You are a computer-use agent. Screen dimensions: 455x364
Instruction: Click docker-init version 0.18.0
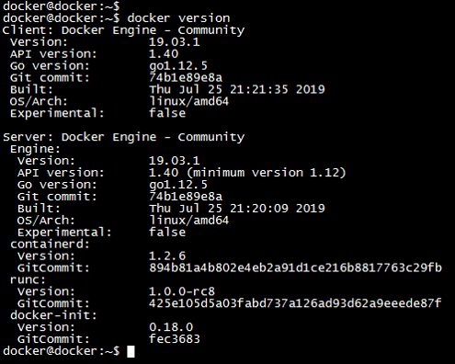pos(171,327)
